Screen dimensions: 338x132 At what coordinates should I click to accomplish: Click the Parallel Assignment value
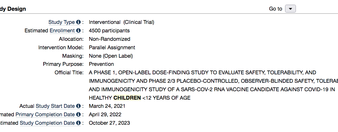coord(112,47)
